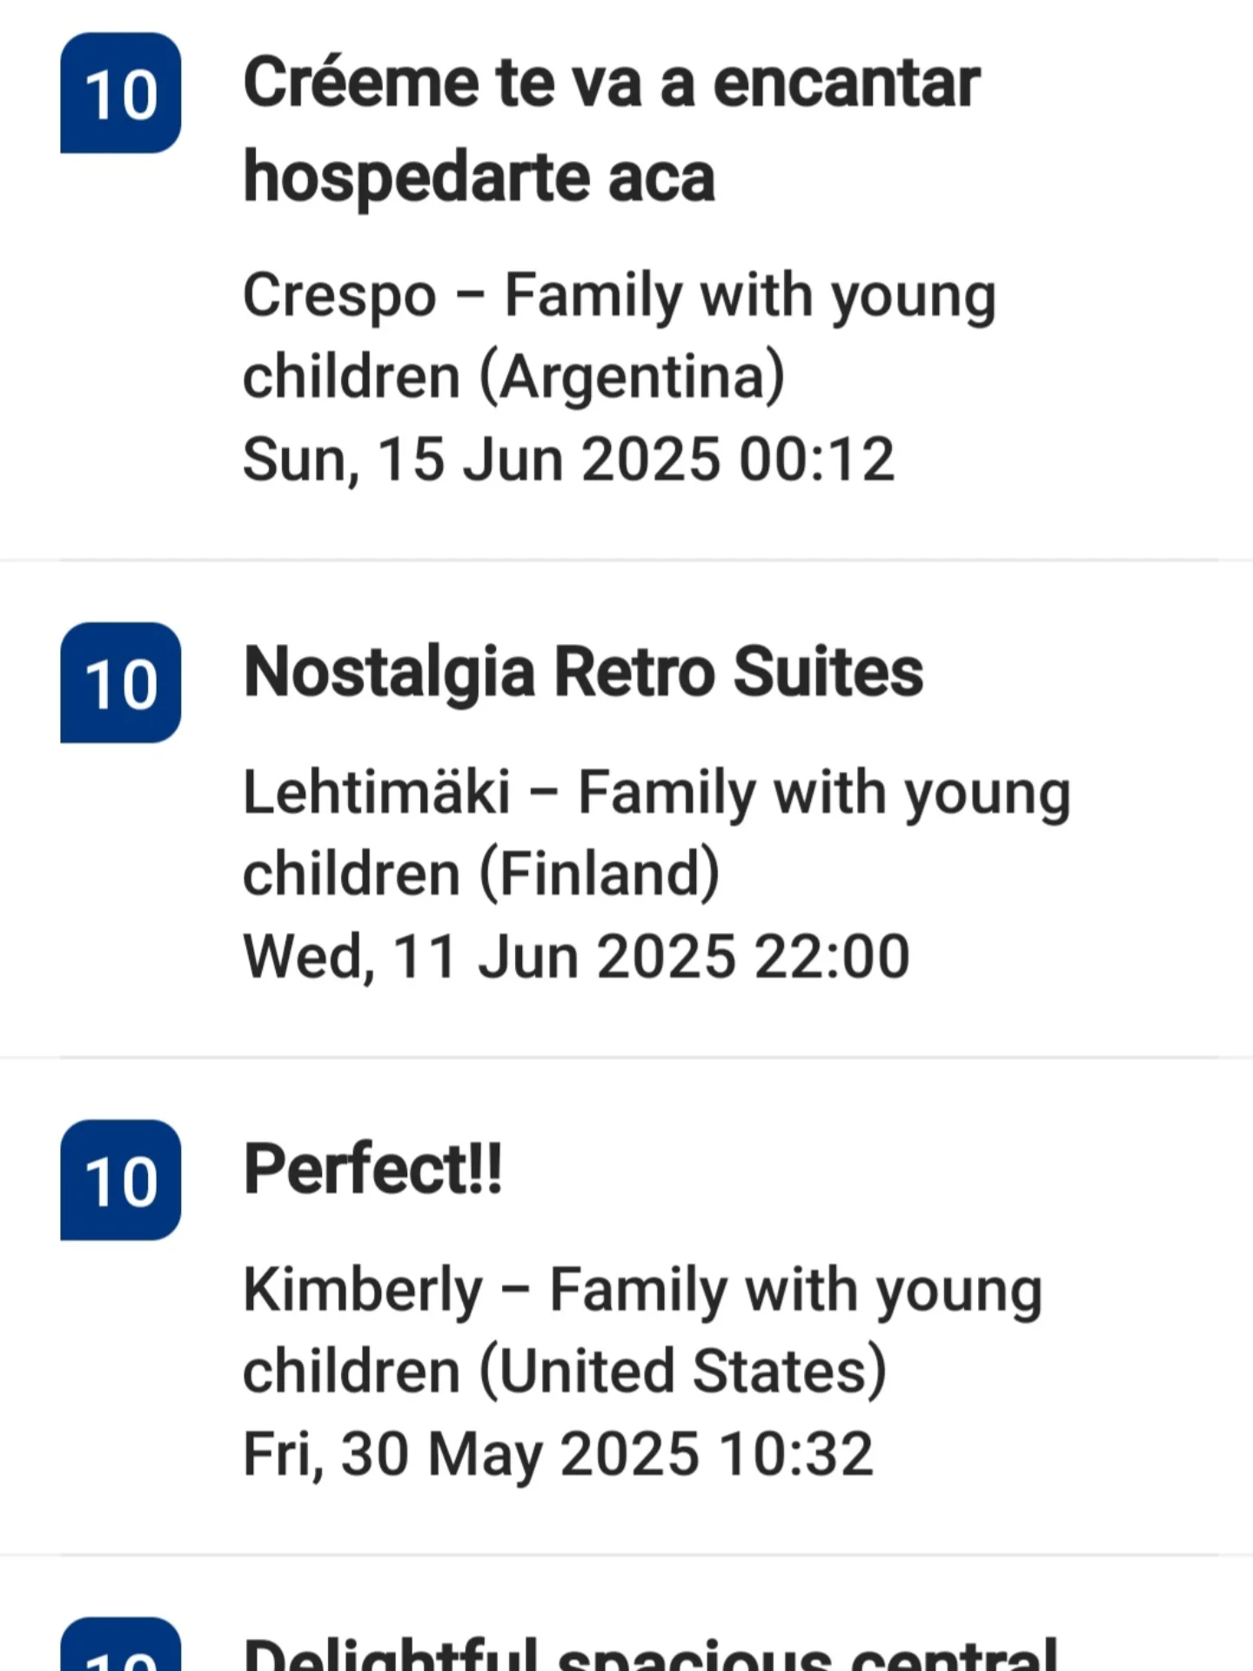Tap the score 10 badge beside Perfect!!
The width and height of the screenshot is (1253, 1671).
point(120,1180)
